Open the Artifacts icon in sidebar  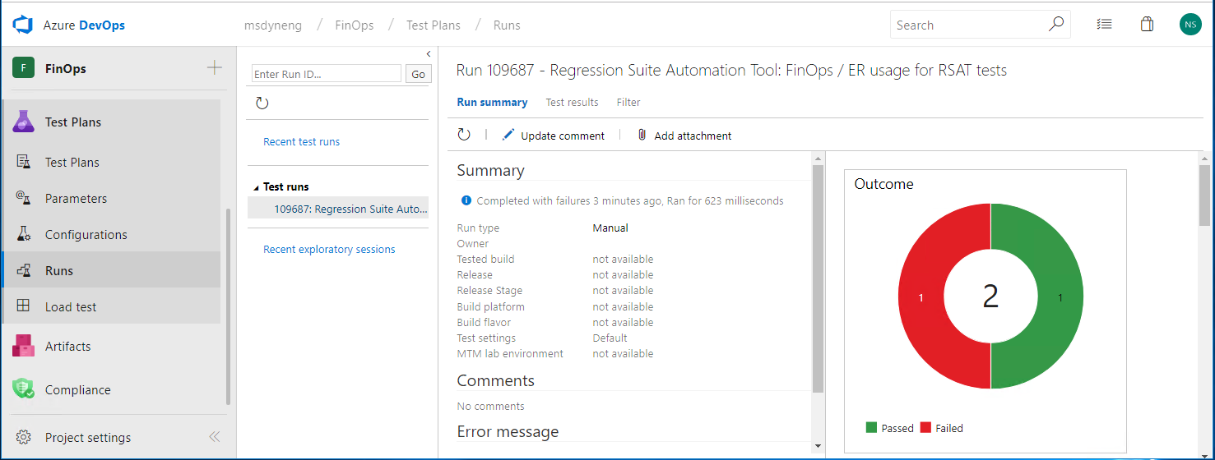pyautogui.click(x=23, y=346)
